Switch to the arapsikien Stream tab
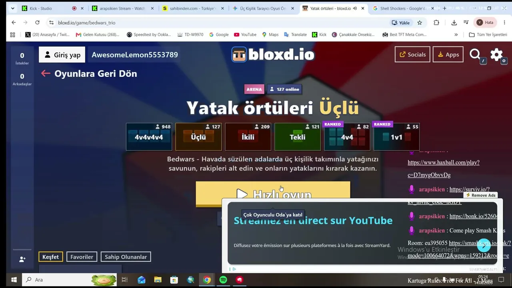The width and height of the screenshot is (512, 288). pyautogui.click(x=122, y=8)
